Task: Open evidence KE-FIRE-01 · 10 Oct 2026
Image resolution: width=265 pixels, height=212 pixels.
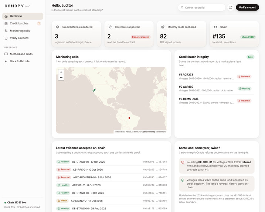Action: (111, 169)
